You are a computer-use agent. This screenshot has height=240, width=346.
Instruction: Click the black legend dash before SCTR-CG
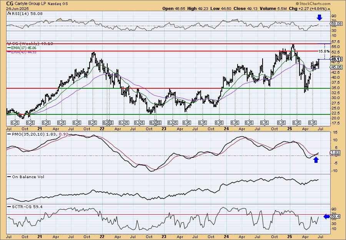[9, 207]
